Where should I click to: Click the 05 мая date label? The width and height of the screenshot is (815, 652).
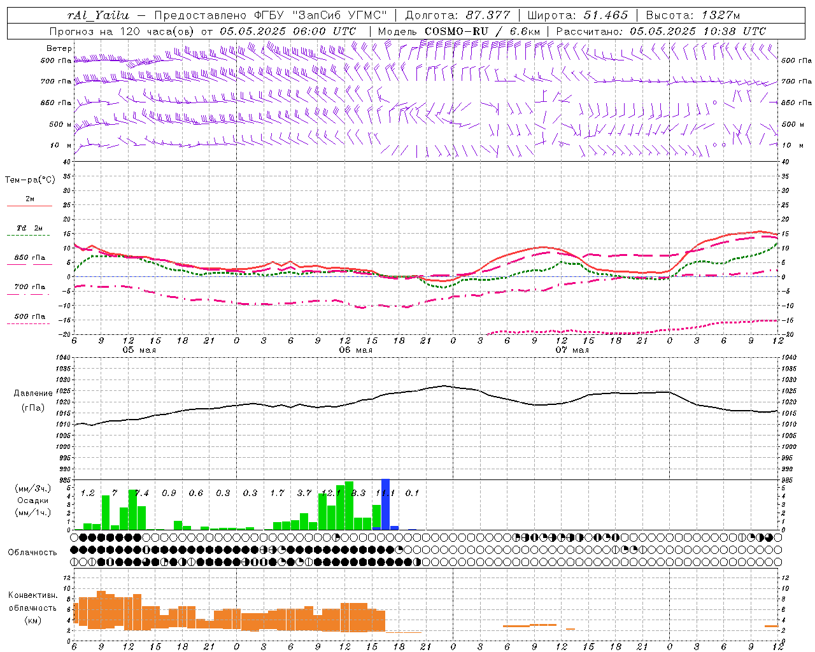tap(139, 350)
